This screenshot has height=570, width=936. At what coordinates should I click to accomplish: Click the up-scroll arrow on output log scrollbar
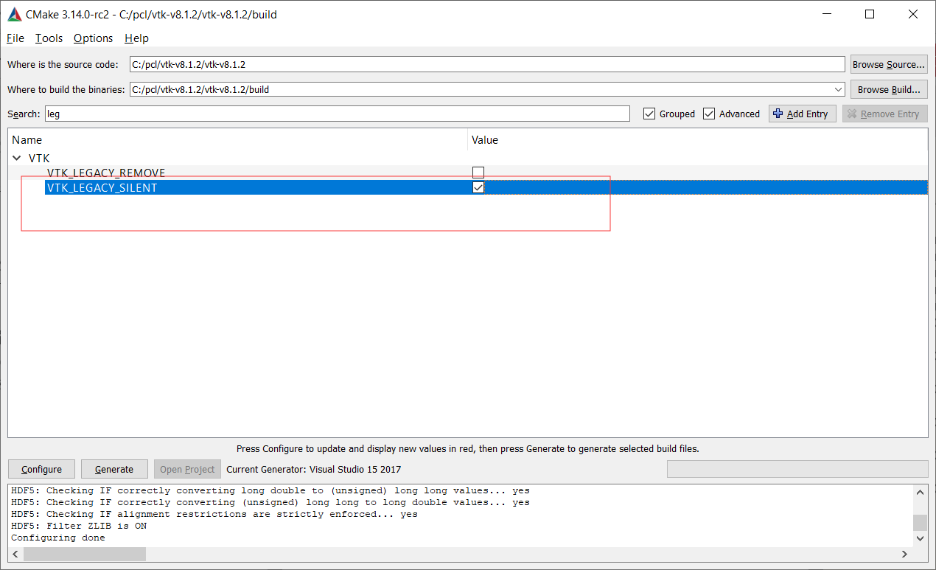(919, 491)
